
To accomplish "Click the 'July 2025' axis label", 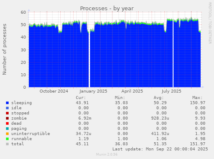I will [171, 91].
